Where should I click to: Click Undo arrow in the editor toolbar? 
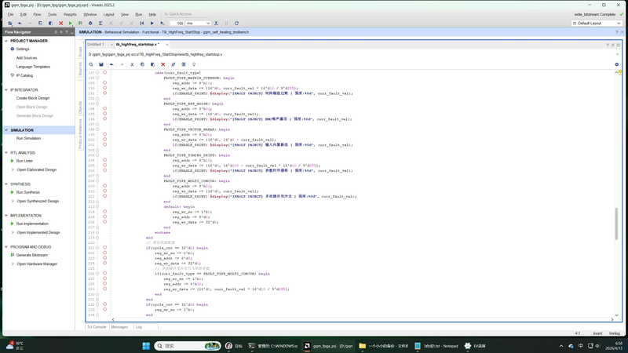(111, 64)
